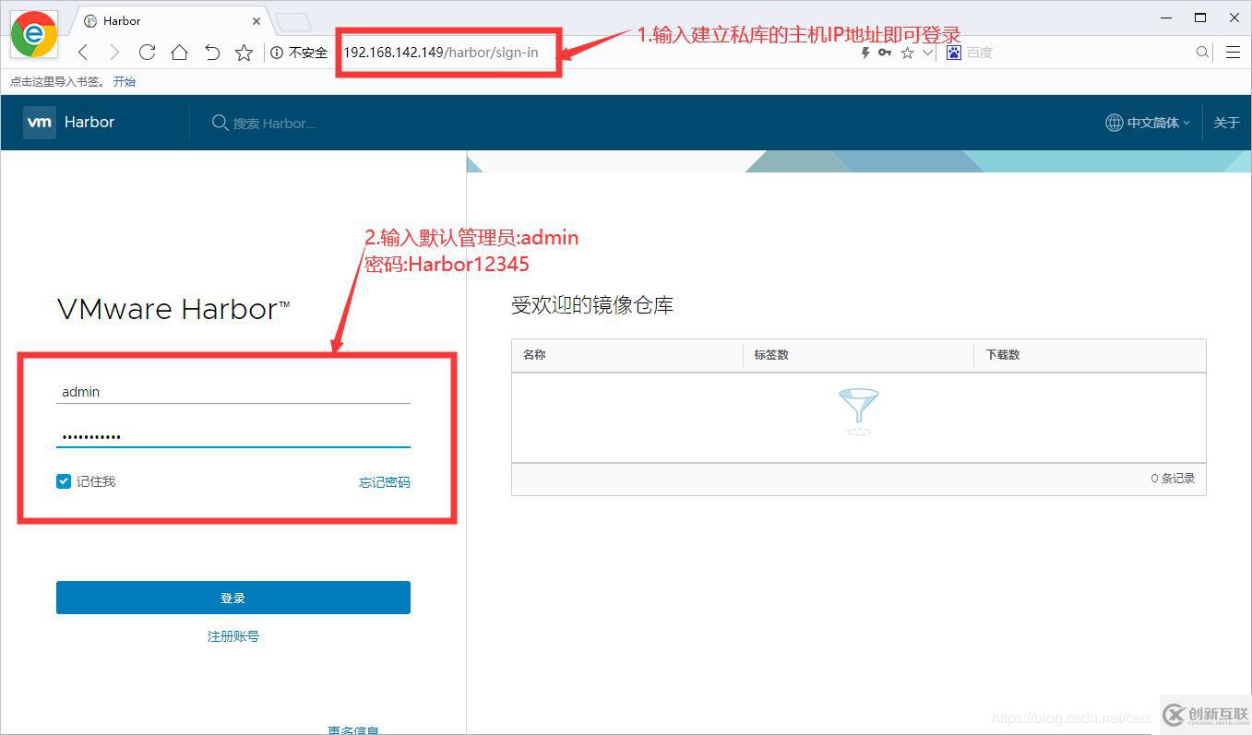Screen dimensions: 1252x735
Task: Open the 中文简体 language dropdown
Action: 1146,122
